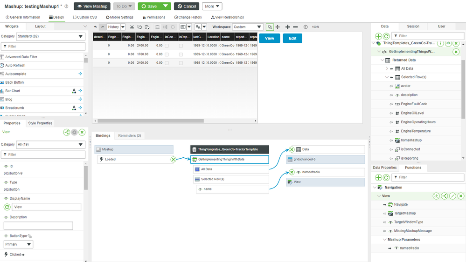
Task: Remove ThingTemplates_GreenCo entity from Data panel
Action: click(456, 43)
